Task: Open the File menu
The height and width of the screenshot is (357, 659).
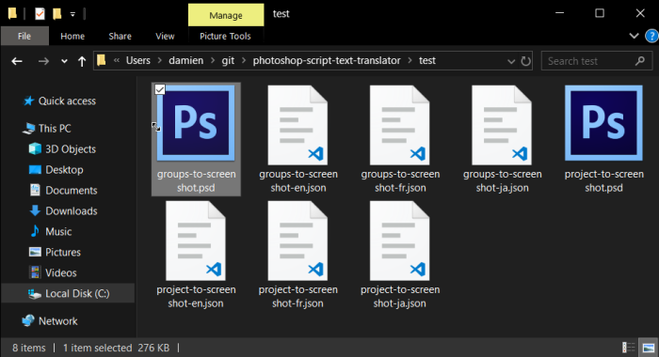Action: tap(24, 36)
